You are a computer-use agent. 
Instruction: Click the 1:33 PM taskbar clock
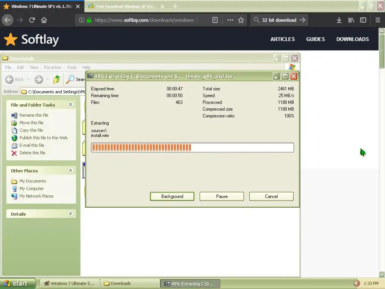tap(371, 283)
